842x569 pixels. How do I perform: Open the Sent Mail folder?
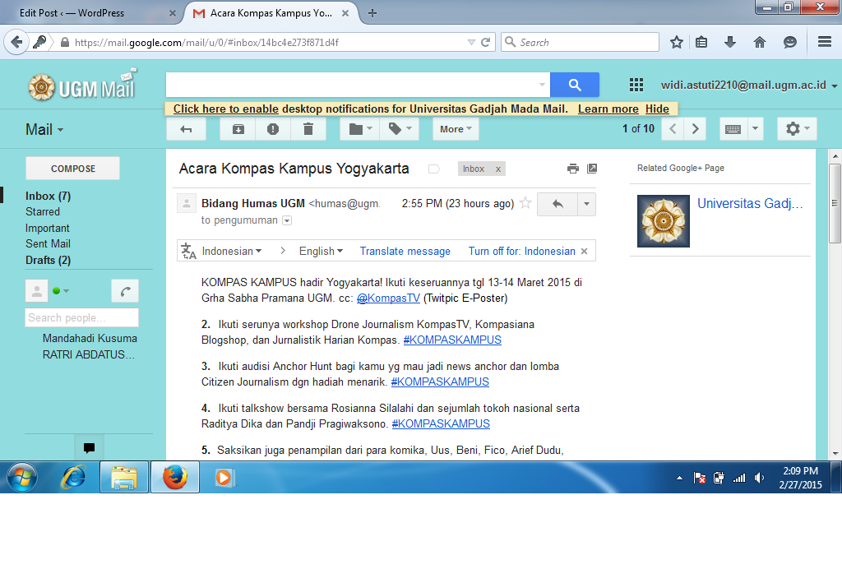click(48, 243)
